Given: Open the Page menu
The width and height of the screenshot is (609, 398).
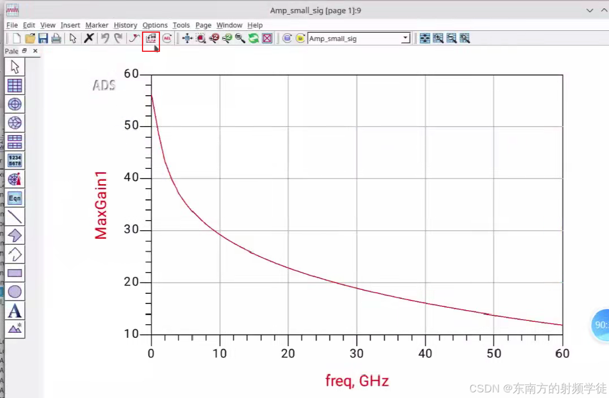Looking at the screenshot, I should [203, 25].
